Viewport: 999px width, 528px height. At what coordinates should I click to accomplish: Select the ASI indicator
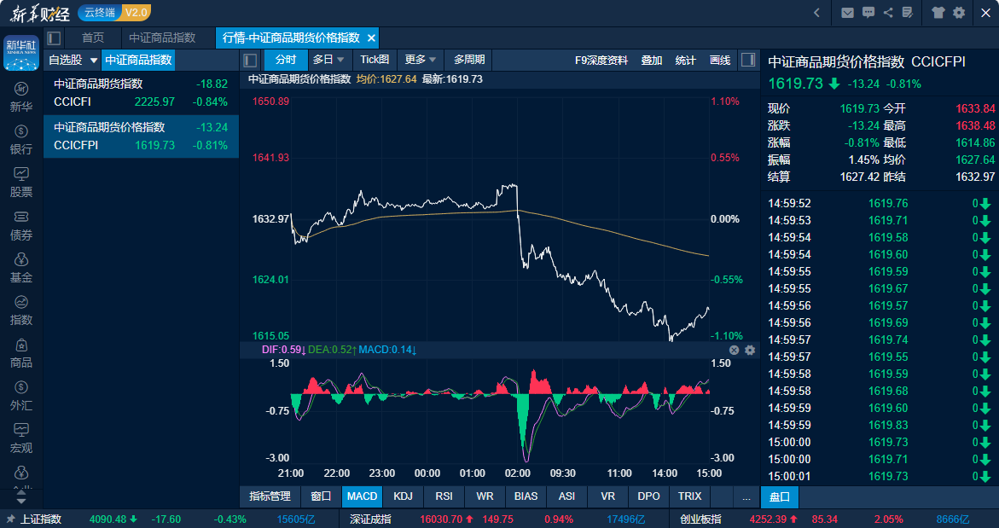[566, 496]
